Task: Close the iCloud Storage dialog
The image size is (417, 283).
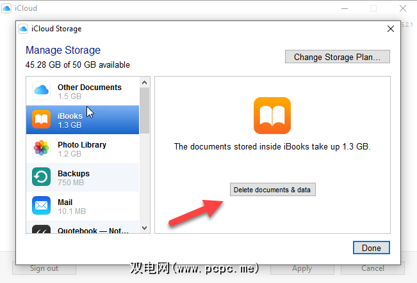Action: (391, 29)
